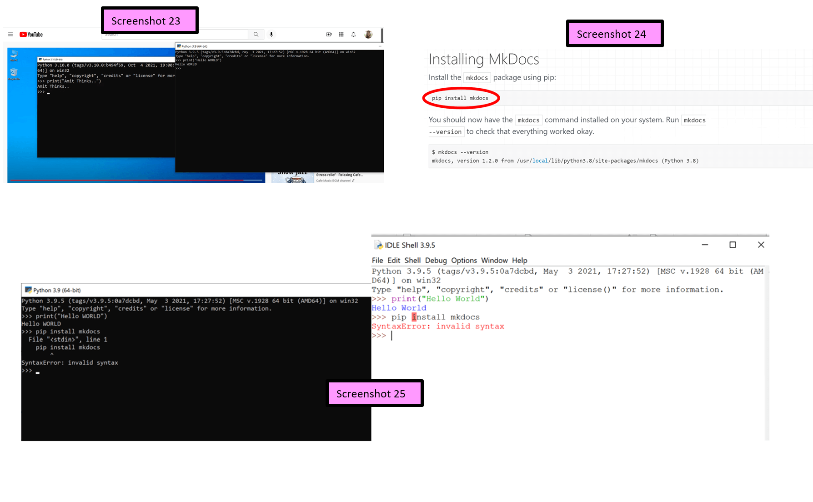Viewport: 813px width, 502px height.
Task: Open IDLE Help menu
Action: 520,261
